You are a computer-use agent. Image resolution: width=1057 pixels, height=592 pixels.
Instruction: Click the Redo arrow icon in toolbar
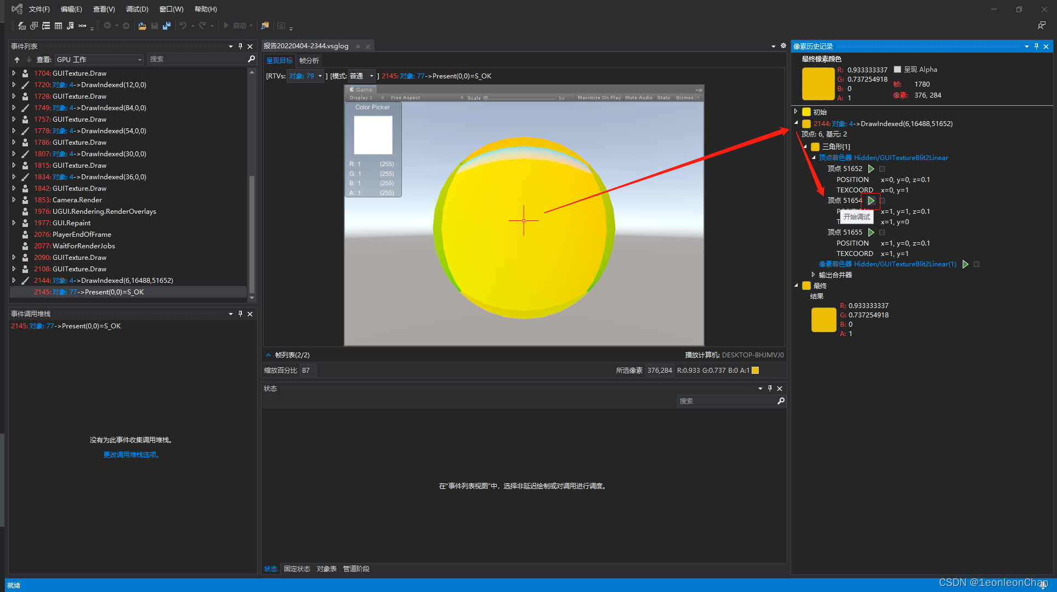[202, 26]
